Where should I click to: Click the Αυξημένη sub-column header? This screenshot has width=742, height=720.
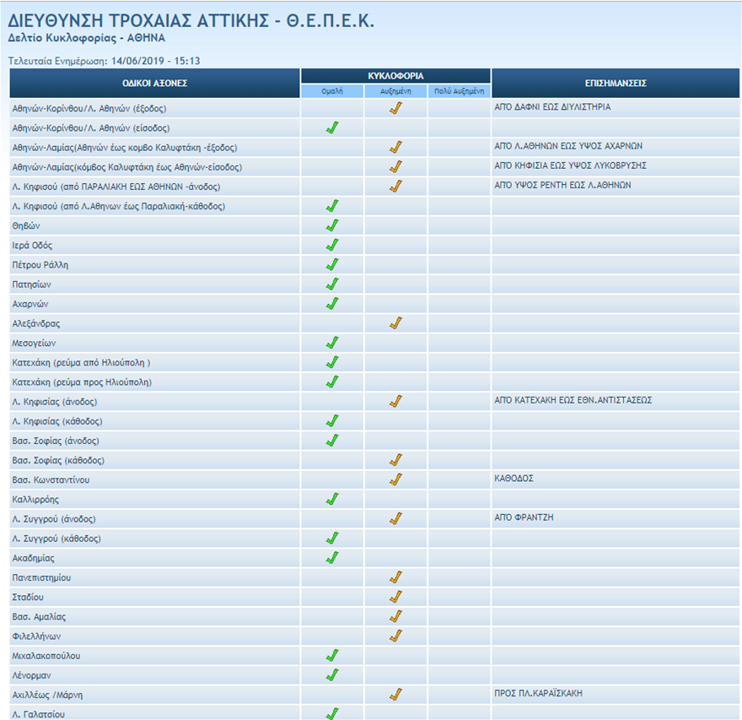click(x=395, y=91)
